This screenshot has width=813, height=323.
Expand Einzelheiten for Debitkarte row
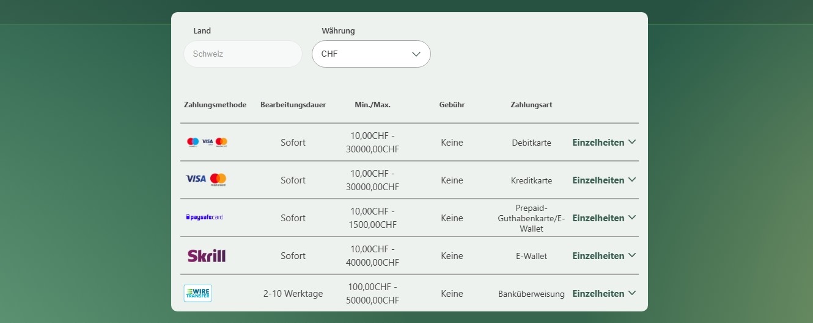604,143
